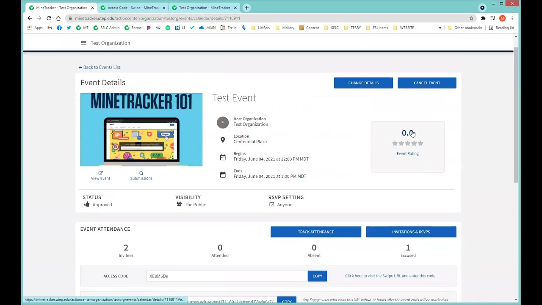Click the MineTracker 101 event image
Screen dimensions: 542x305
(141, 130)
